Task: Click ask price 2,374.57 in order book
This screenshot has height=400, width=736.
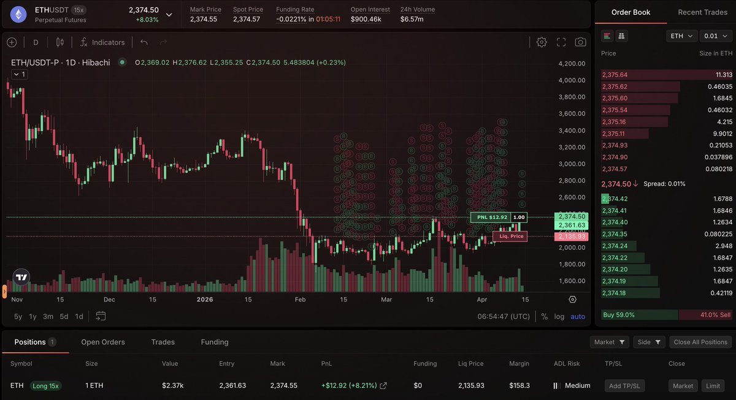Action: [x=615, y=169]
